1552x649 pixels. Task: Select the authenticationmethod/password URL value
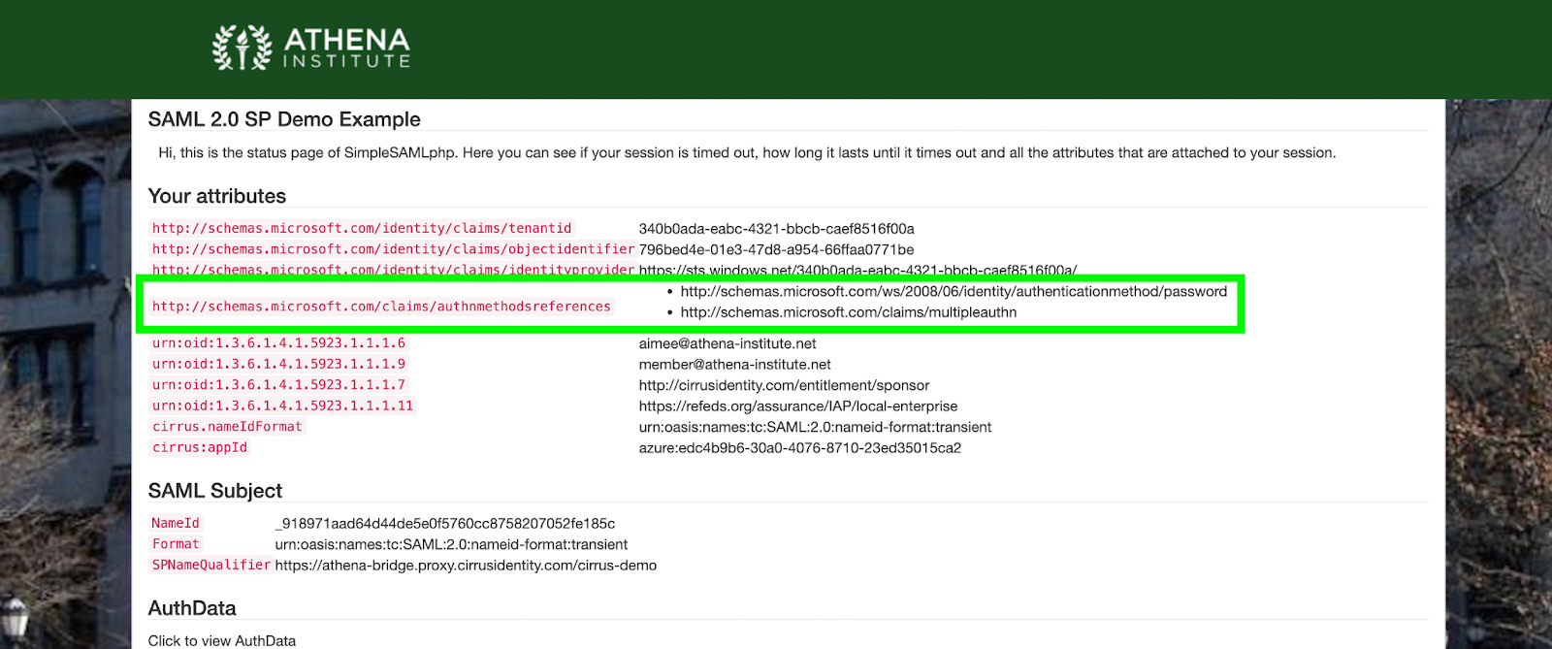click(x=954, y=291)
